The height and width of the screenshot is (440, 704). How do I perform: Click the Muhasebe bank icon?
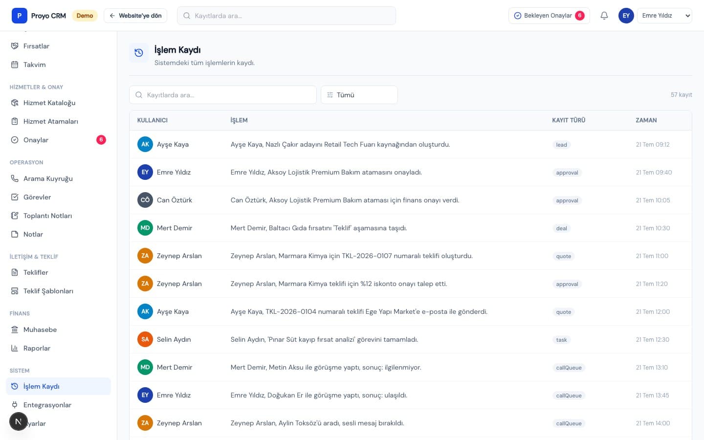15,330
